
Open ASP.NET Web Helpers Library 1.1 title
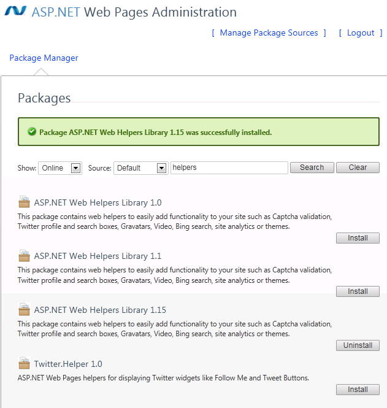pyautogui.click(x=98, y=256)
